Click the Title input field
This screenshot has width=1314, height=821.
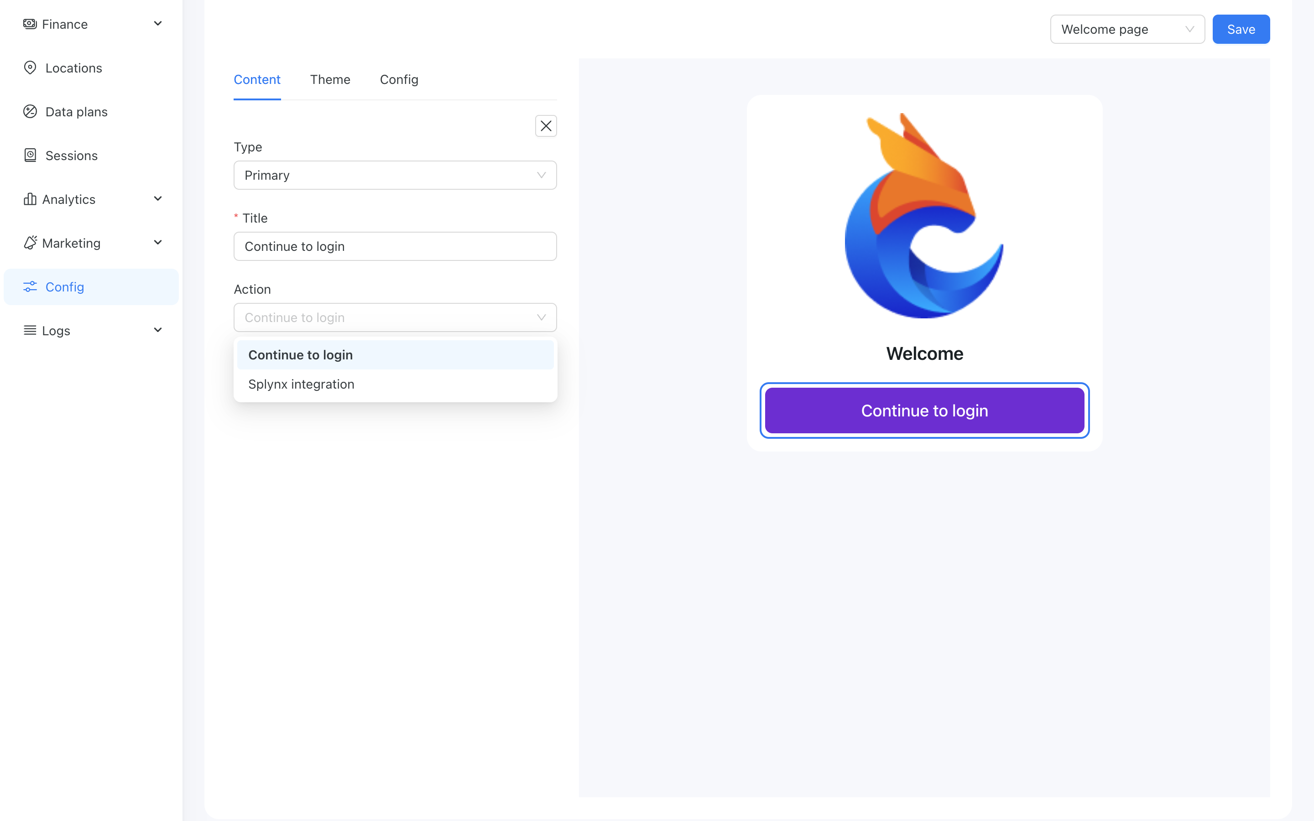pos(395,246)
